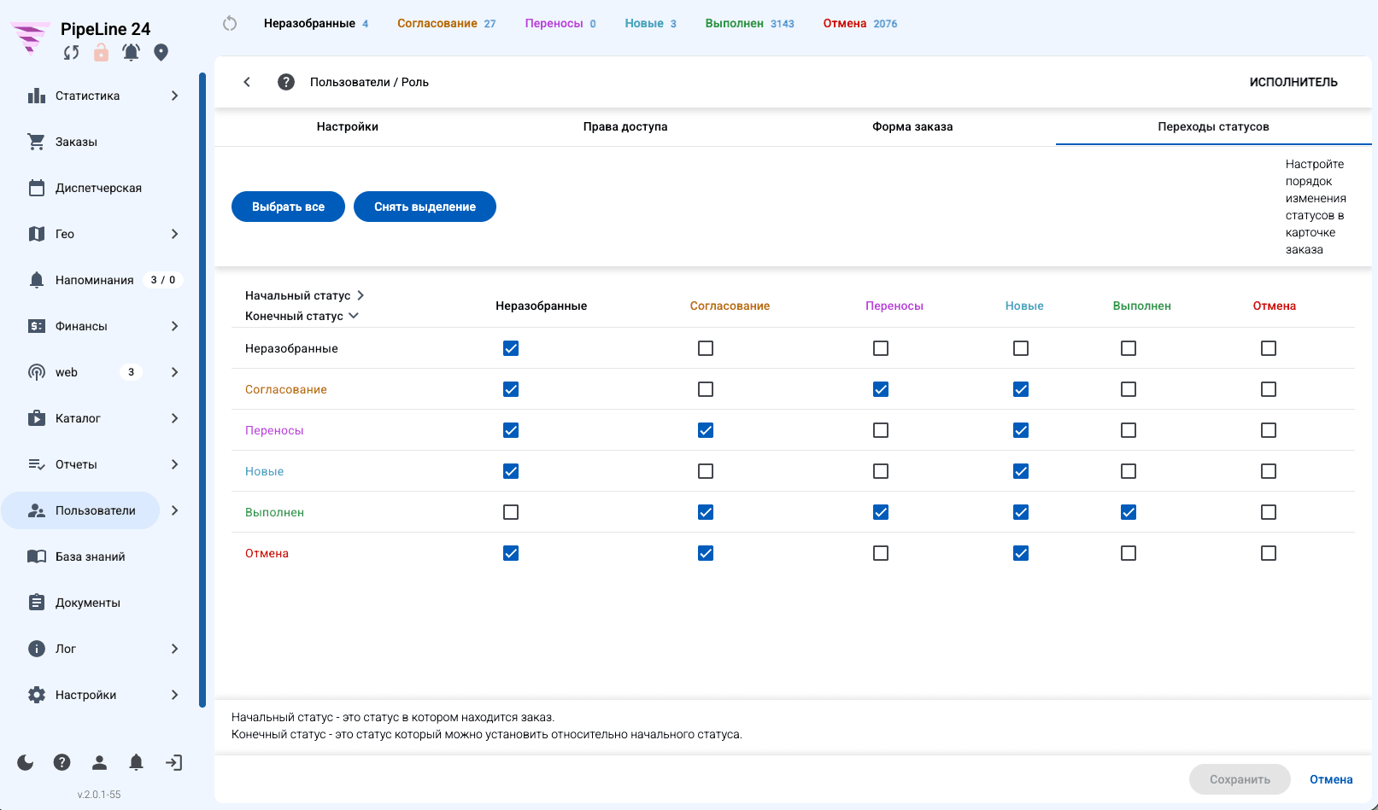Open help question mark beside Пользователи / Роль
Screen dimensions: 1378x810
[x=286, y=82]
